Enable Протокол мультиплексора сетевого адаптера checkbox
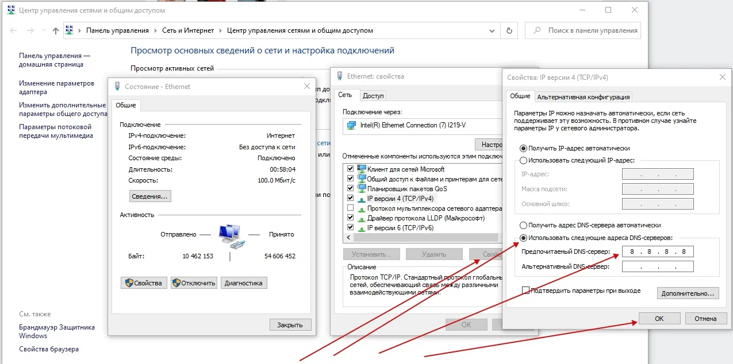The height and width of the screenshot is (364, 733). (350, 208)
